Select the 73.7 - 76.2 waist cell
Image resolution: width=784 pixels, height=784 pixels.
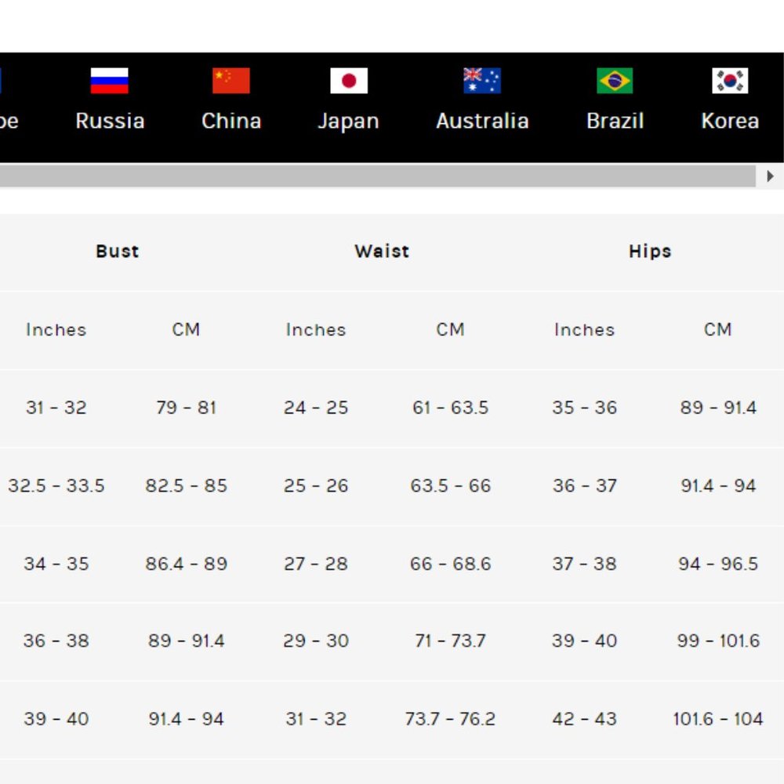click(450, 719)
